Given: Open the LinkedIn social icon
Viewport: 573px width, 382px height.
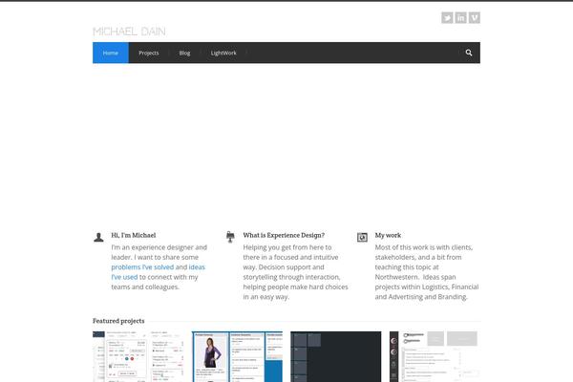Looking at the screenshot, I should [461, 17].
